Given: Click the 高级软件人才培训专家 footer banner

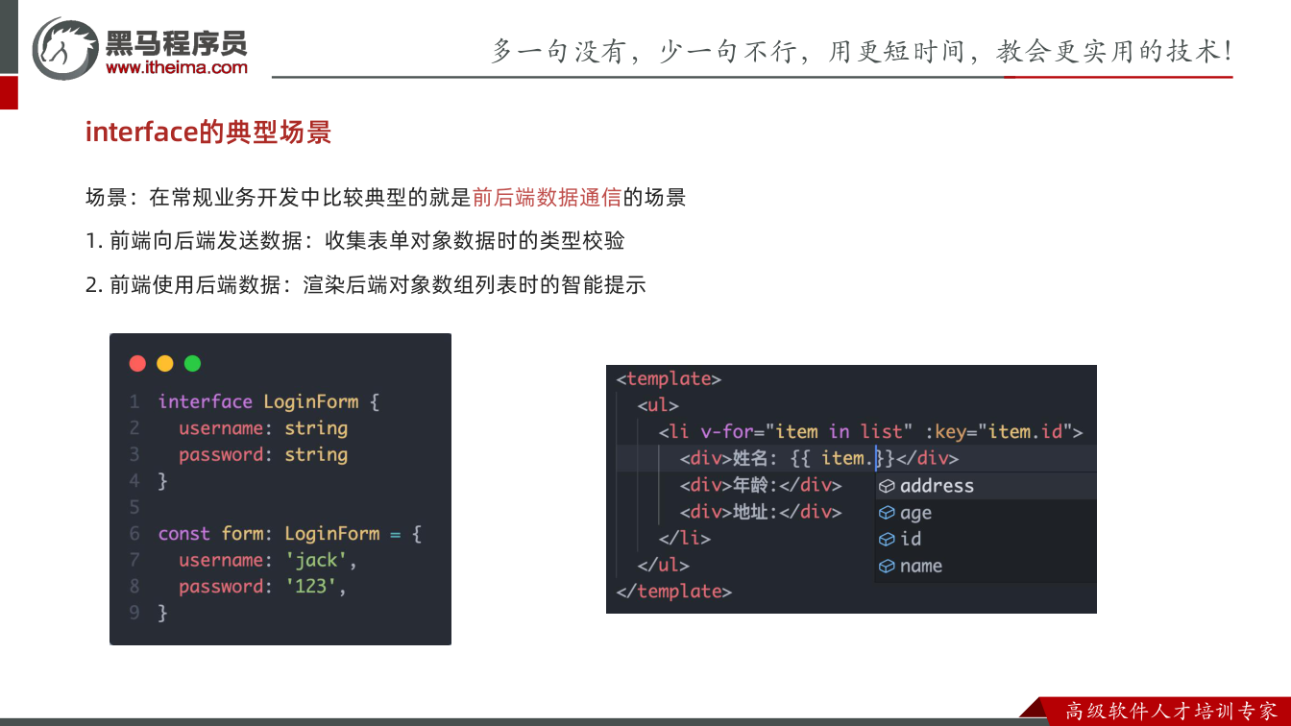Looking at the screenshot, I should [1171, 712].
